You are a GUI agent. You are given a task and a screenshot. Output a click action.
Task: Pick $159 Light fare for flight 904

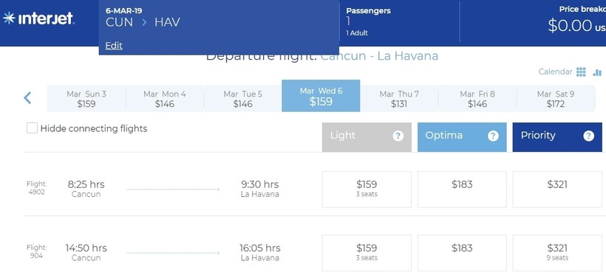pos(367,253)
